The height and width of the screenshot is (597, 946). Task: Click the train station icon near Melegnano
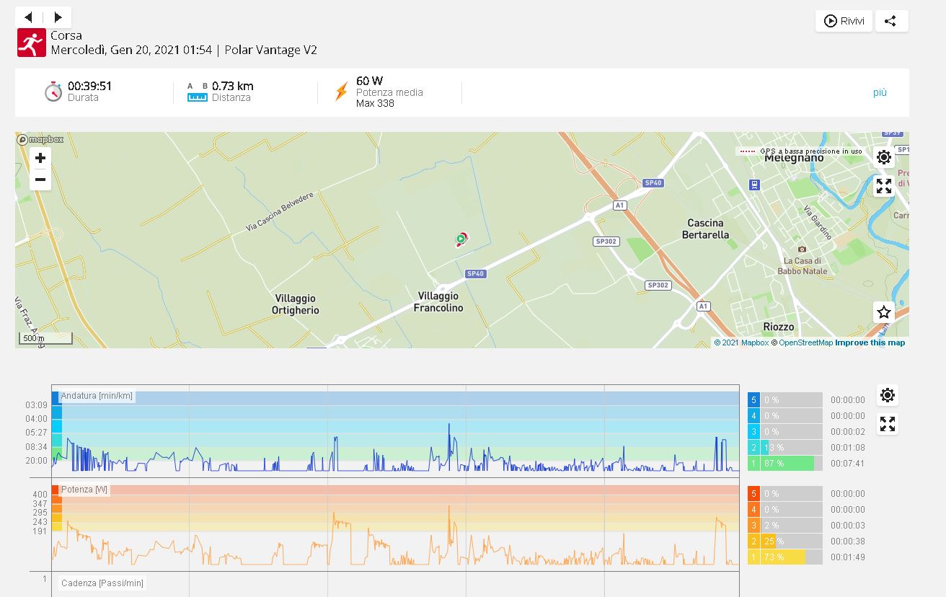(754, 185)
